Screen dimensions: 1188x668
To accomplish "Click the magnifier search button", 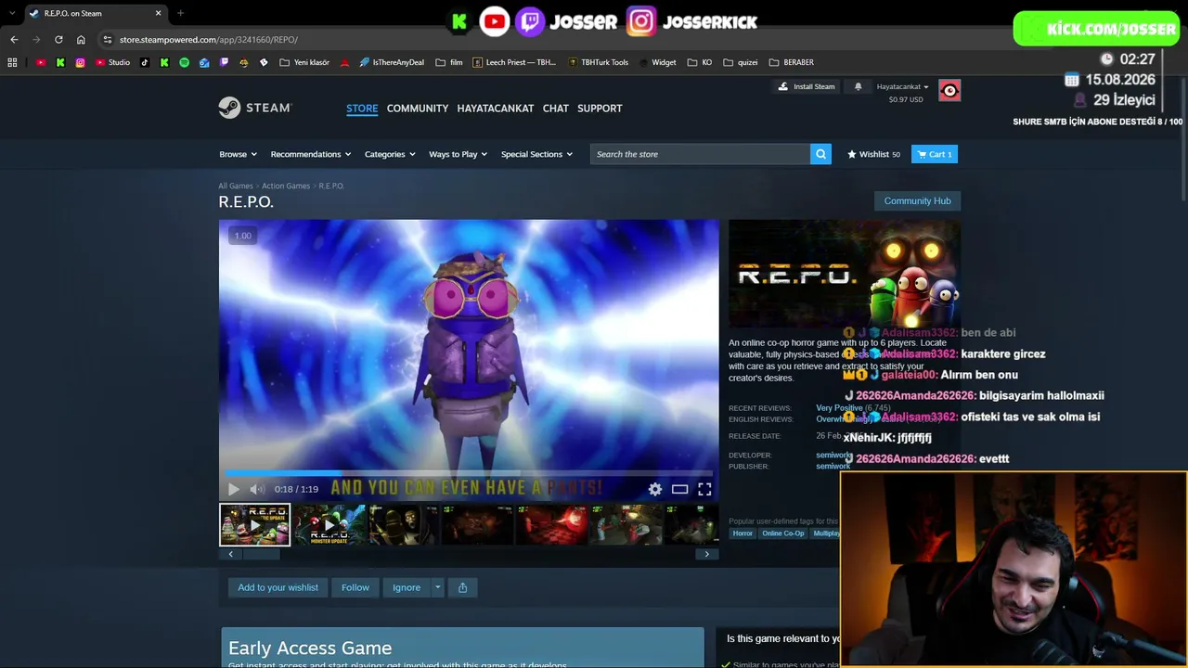I will [x=820, y=154].
